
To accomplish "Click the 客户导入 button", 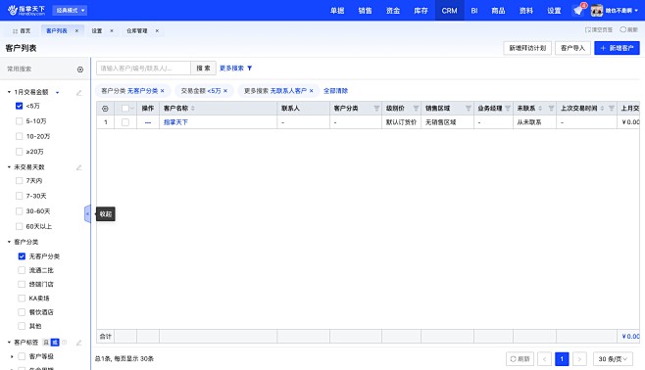I will click(x=572, y=48).
